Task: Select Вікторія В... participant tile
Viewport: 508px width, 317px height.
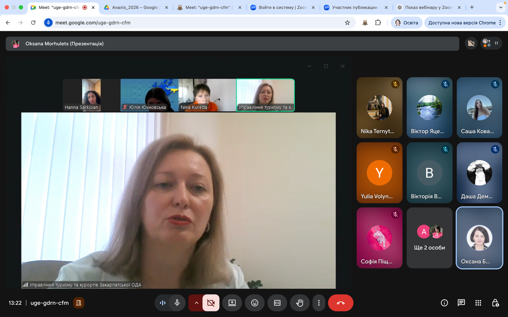Action: coord(430,173)
